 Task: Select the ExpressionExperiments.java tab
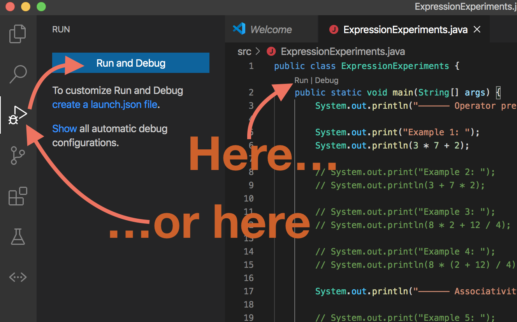pyautogui.click(x=406, y=29)
